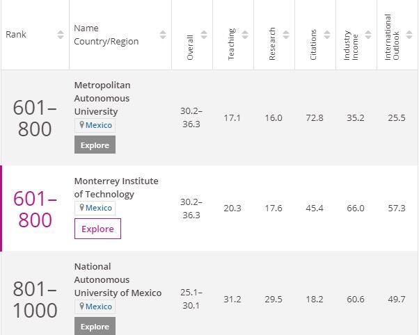Sort by Research score arrows

(x=285, y=35)
